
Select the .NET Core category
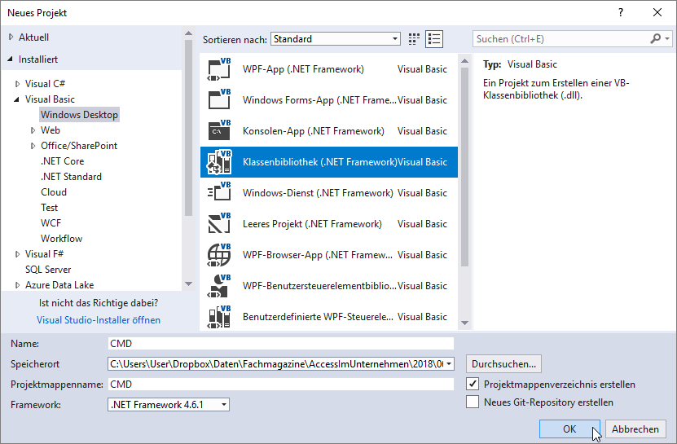click(63, 161)
